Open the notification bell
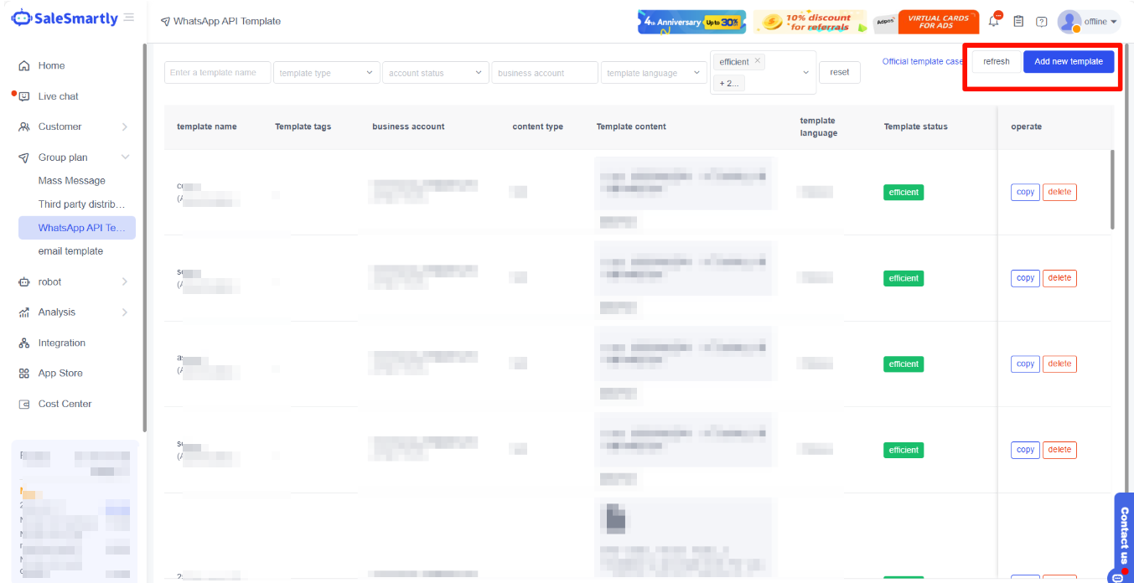 [994, 22]
